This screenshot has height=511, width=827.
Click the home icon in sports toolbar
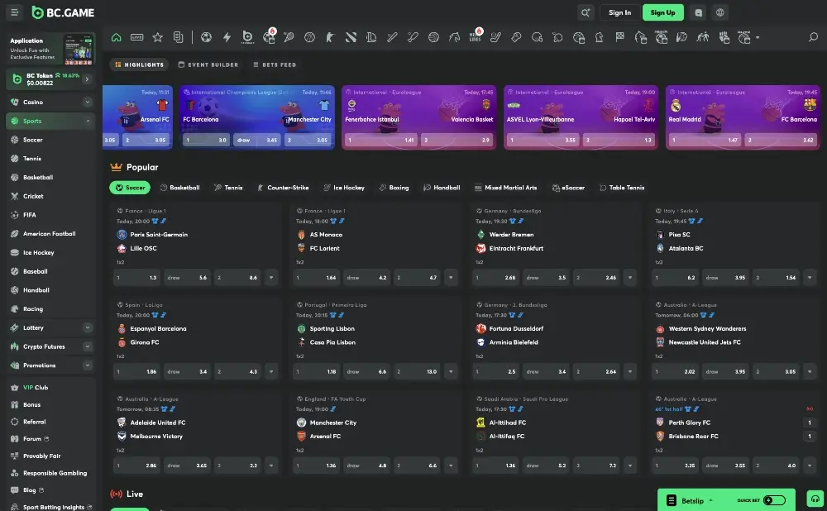(x=117, y=37)
